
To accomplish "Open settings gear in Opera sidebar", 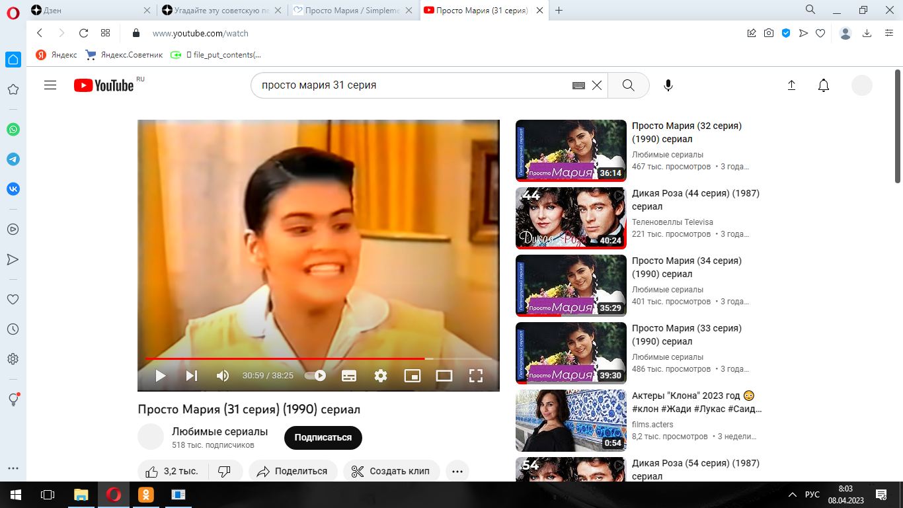I will 13,359.
